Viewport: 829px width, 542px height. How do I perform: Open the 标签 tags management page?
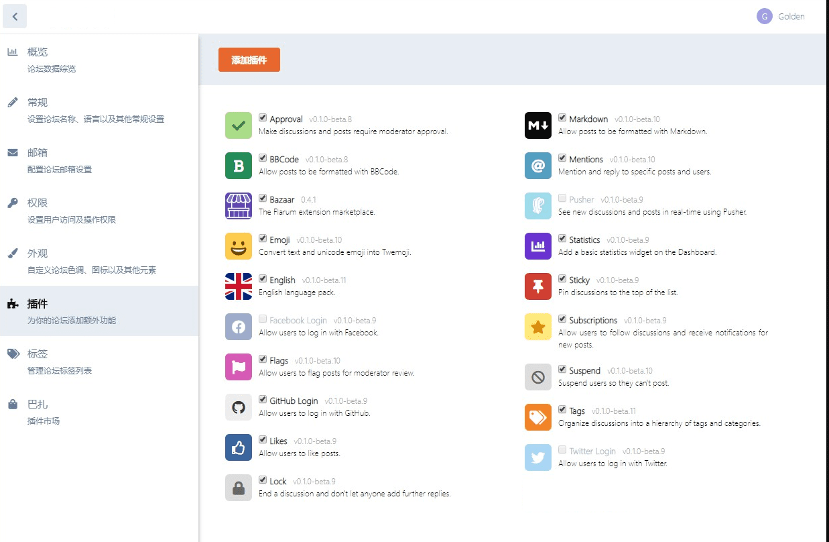[x=38, y=354]
